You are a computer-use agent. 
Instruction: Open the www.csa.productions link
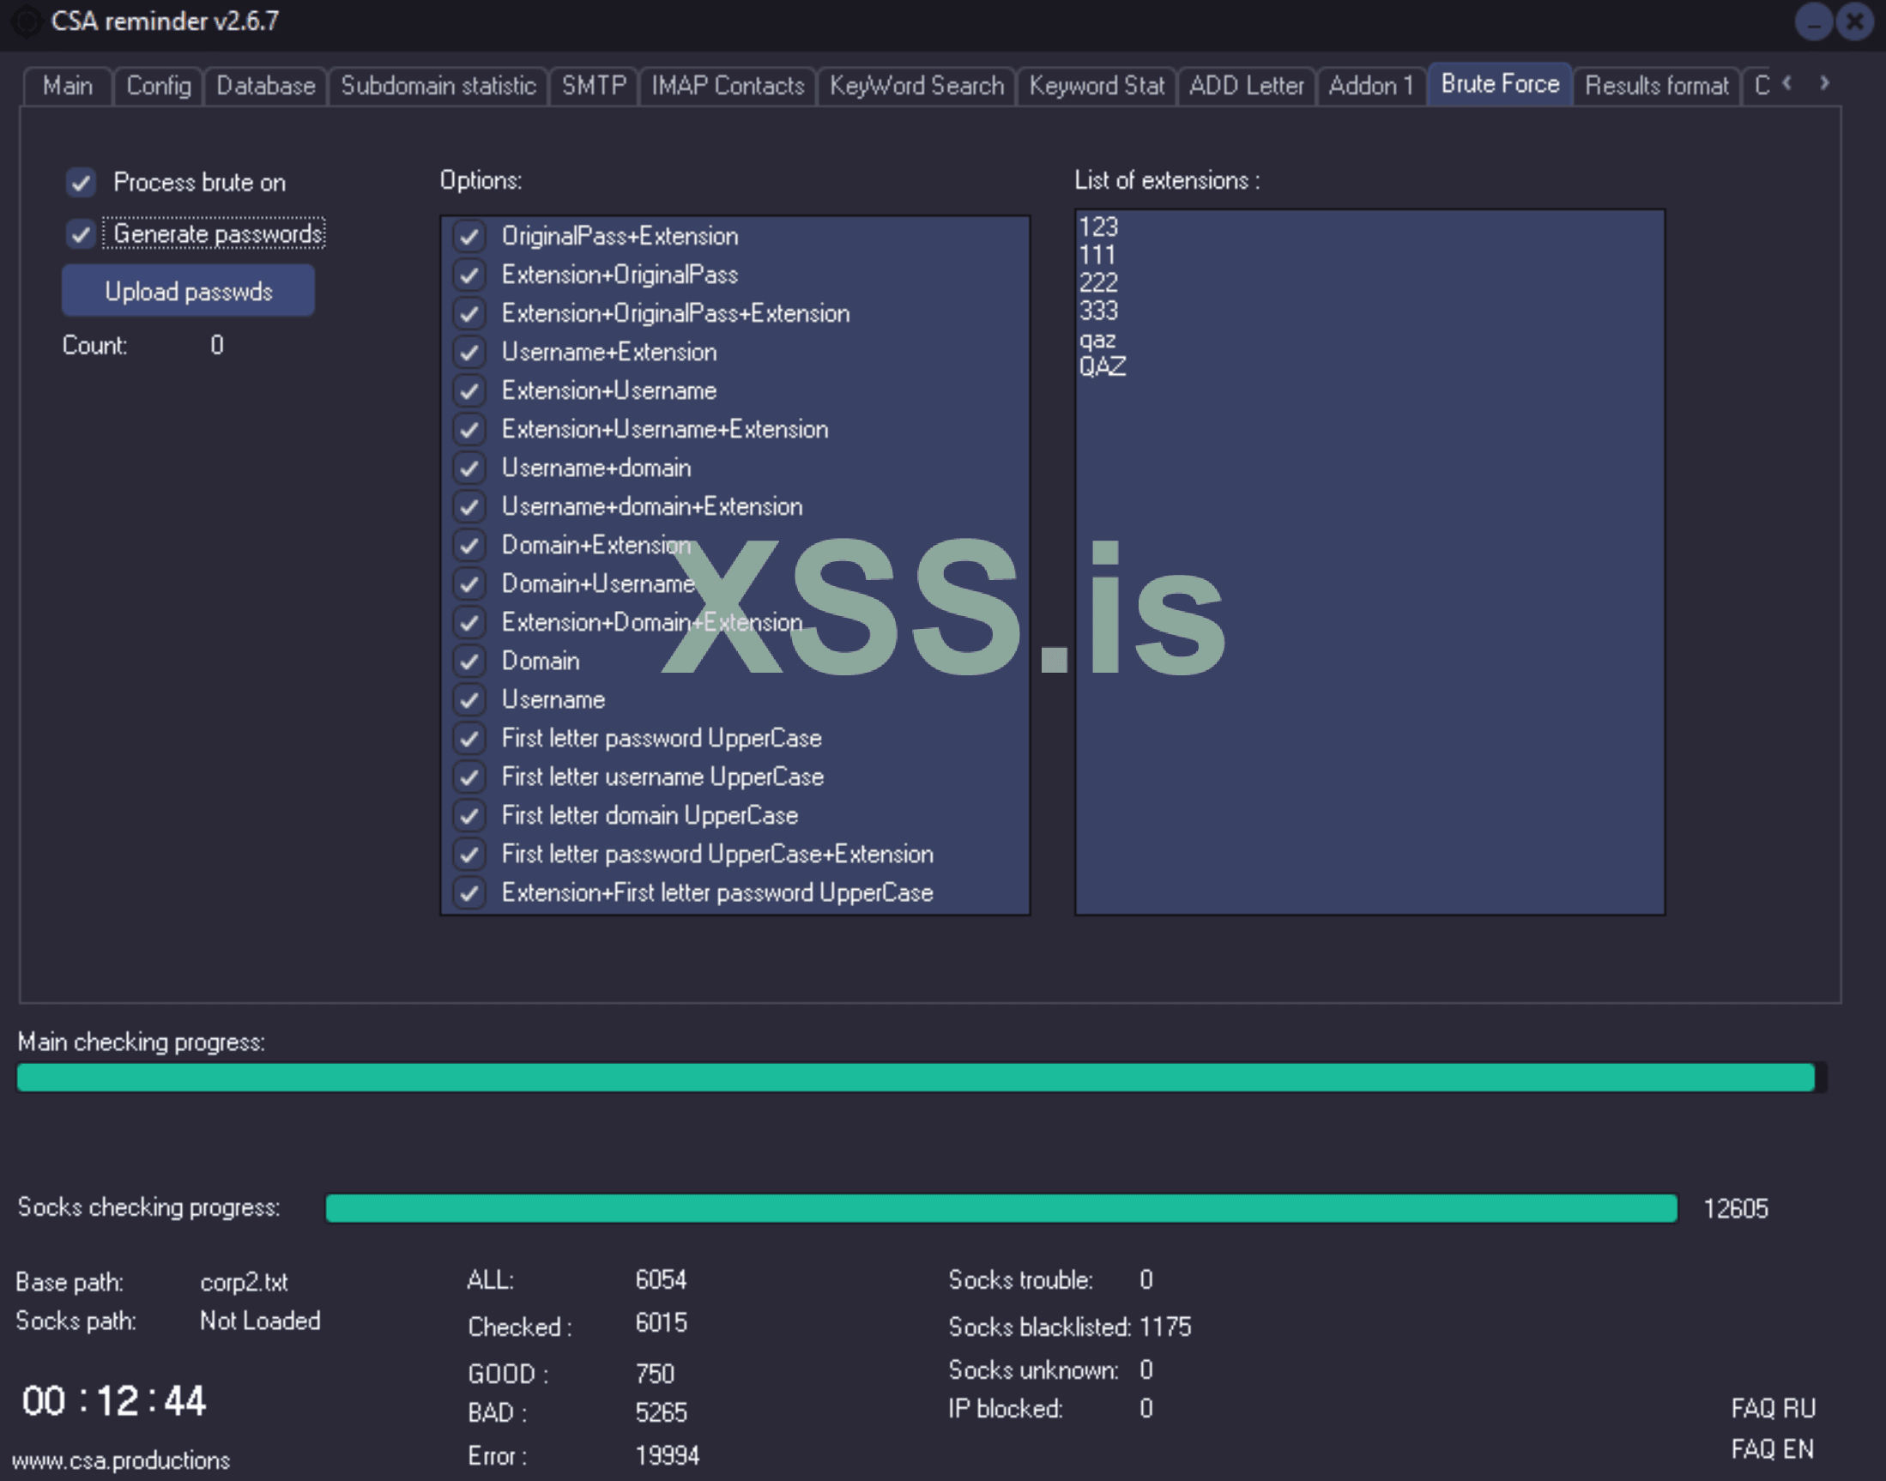coord(120,1460)
